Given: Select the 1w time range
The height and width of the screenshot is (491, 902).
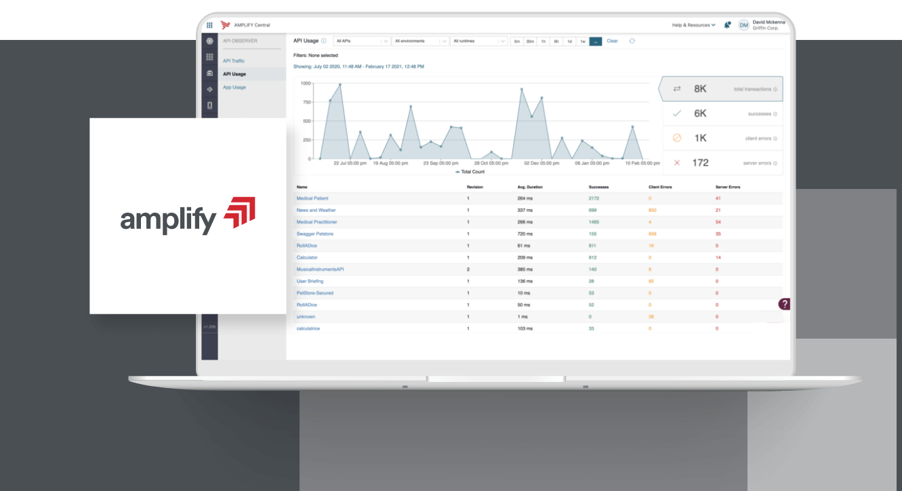Looking at the screenshot, I should tap(582, 41).
